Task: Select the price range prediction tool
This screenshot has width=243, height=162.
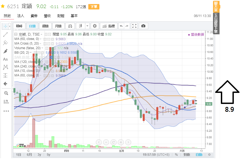Action: [x=5, y=76]
